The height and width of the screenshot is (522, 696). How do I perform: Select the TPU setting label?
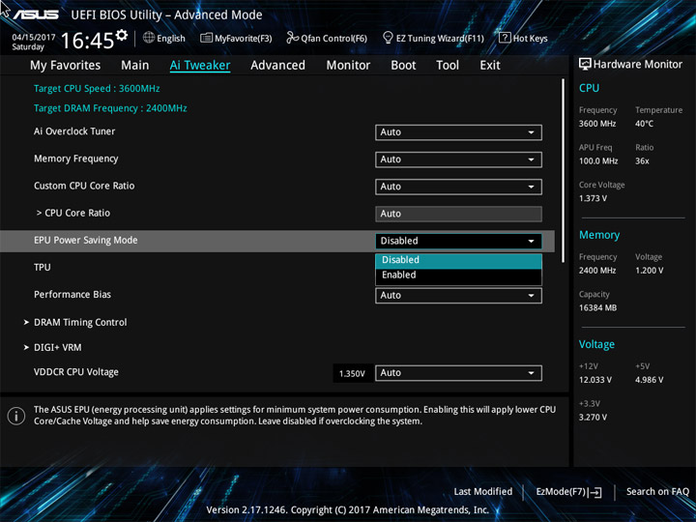[43, 267]
